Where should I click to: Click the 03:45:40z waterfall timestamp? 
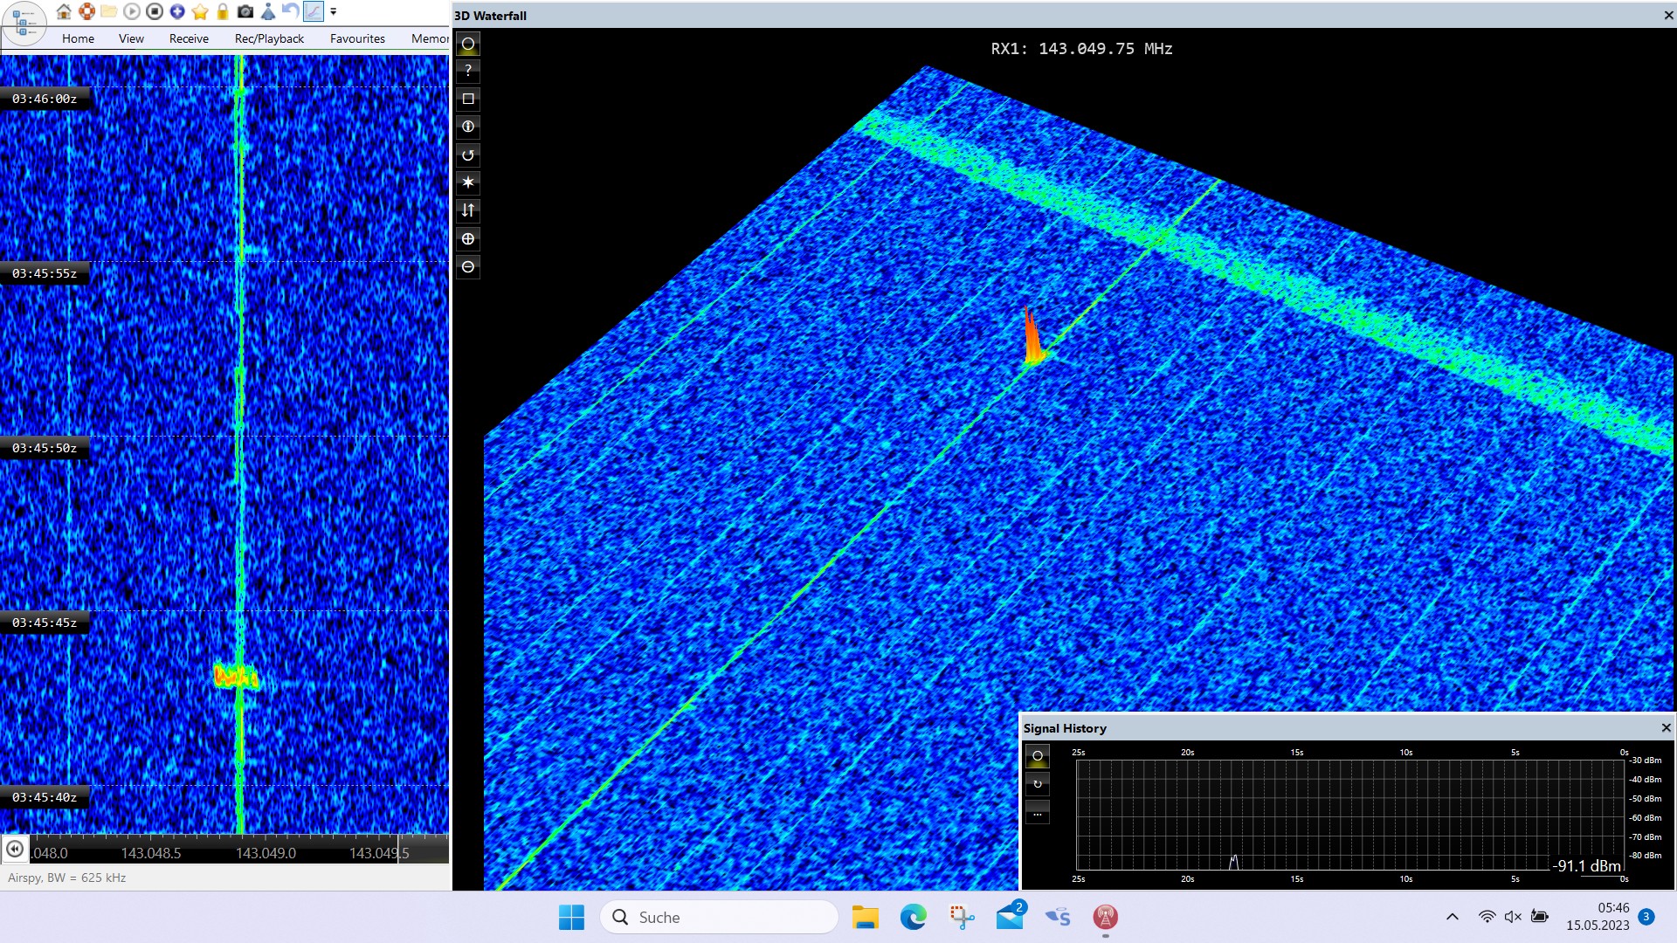[x=45, y=797]
